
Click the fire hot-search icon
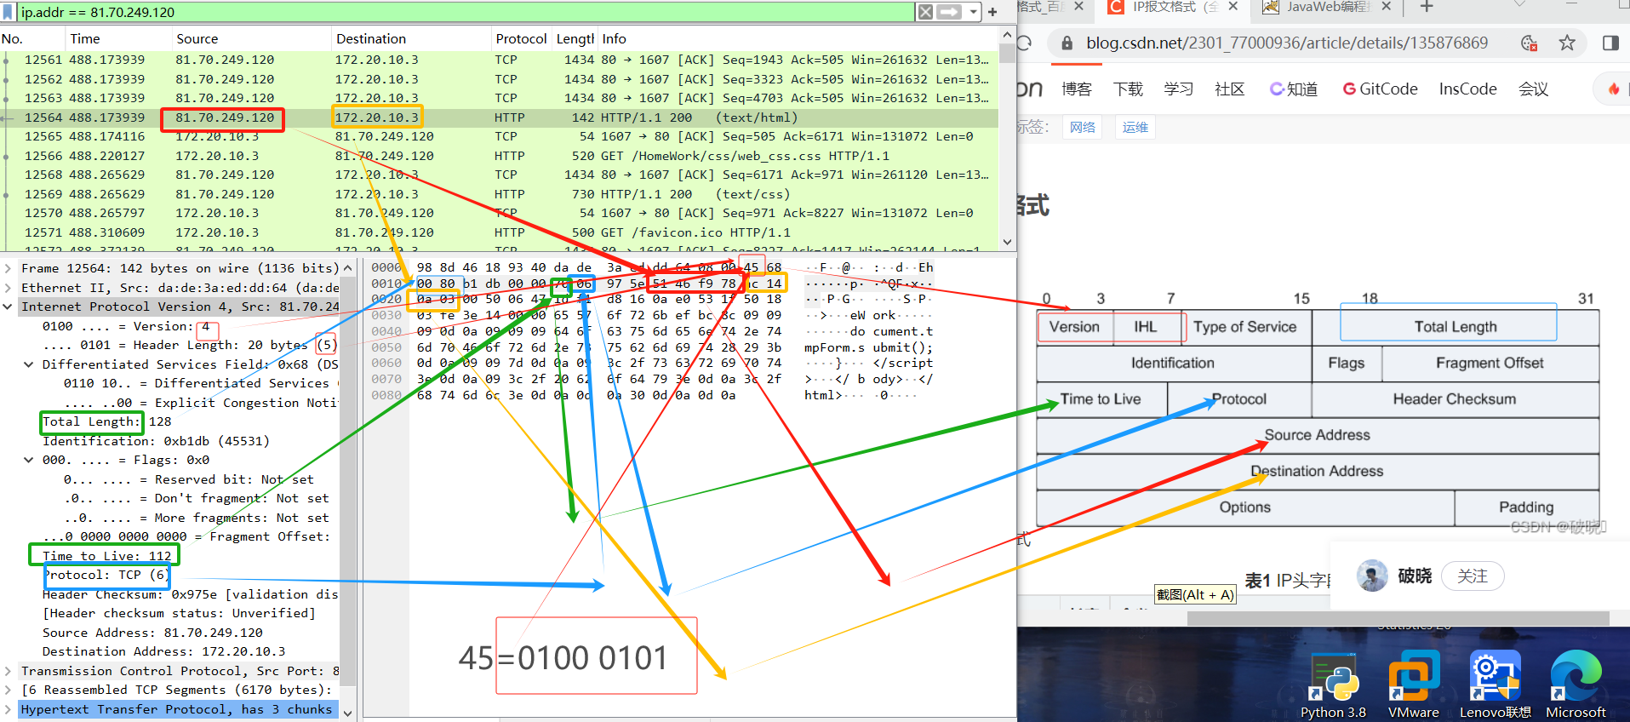pyautogui.click(x=1613, y=89)
